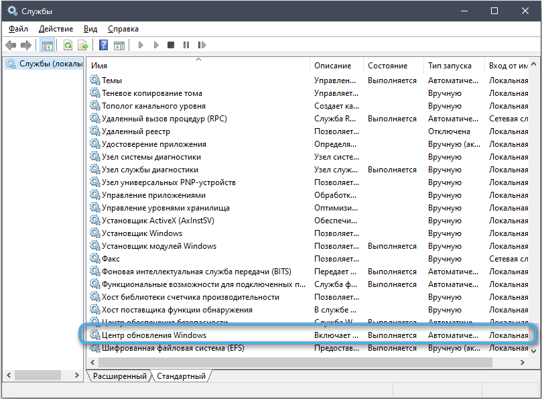Image resolution: width=542 pixels, height=399 pixels.
Task: Click the Forward arrow in toolbar
Action: coord(25,46)
